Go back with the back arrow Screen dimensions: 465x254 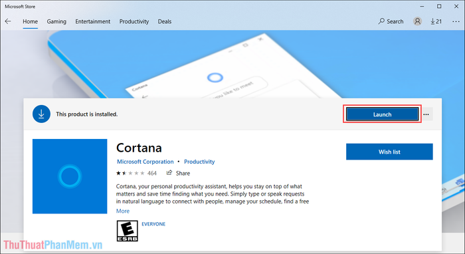click(x=8, y=21)
